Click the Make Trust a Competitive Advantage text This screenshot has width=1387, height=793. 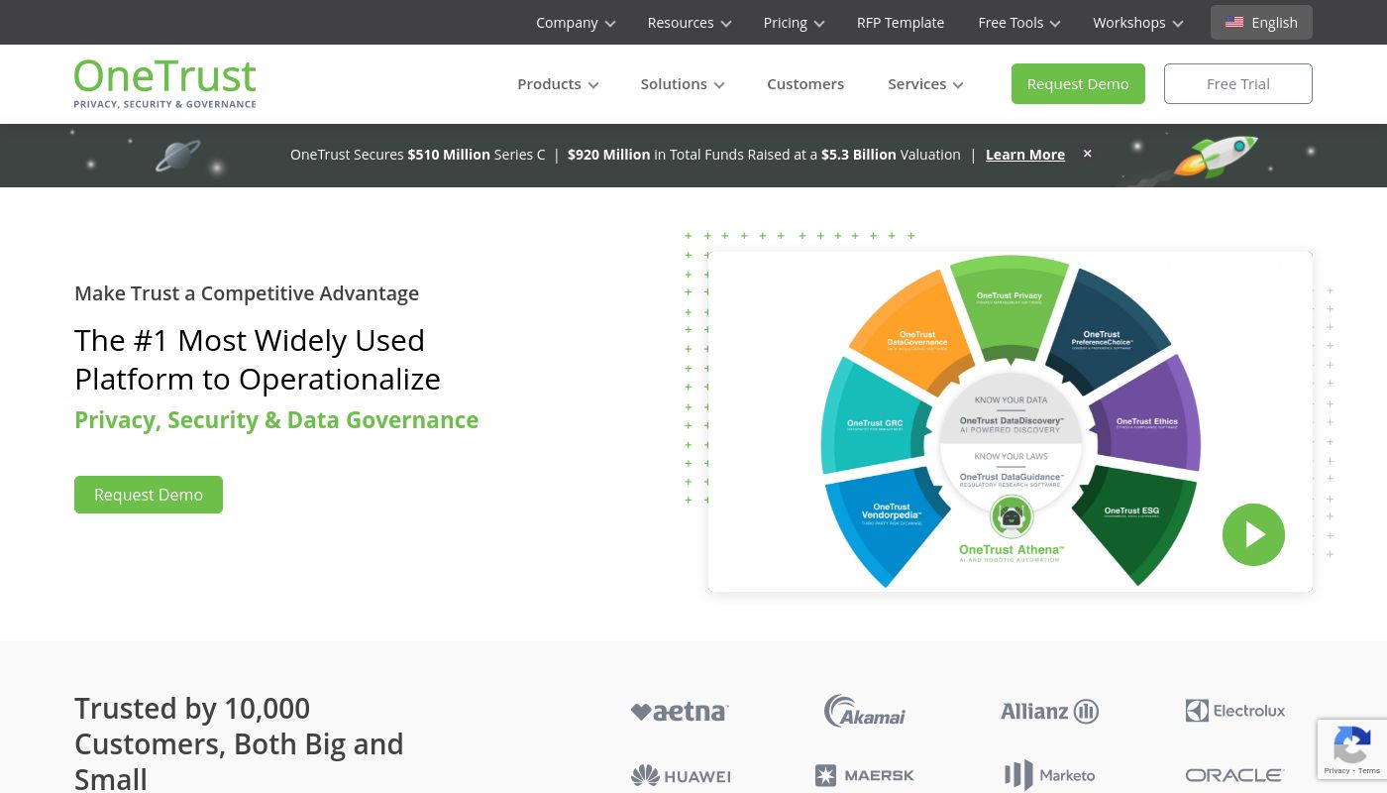coord(247,292)
